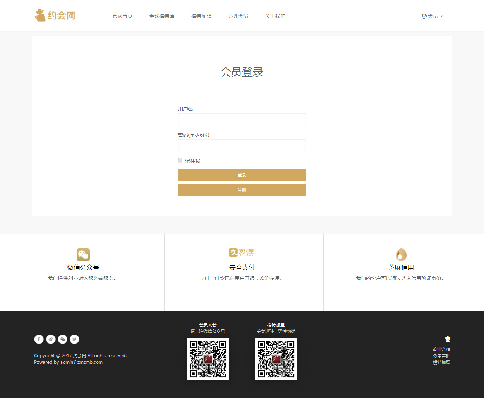Enable the 记住我 remember me checkbox

(180, 160)
